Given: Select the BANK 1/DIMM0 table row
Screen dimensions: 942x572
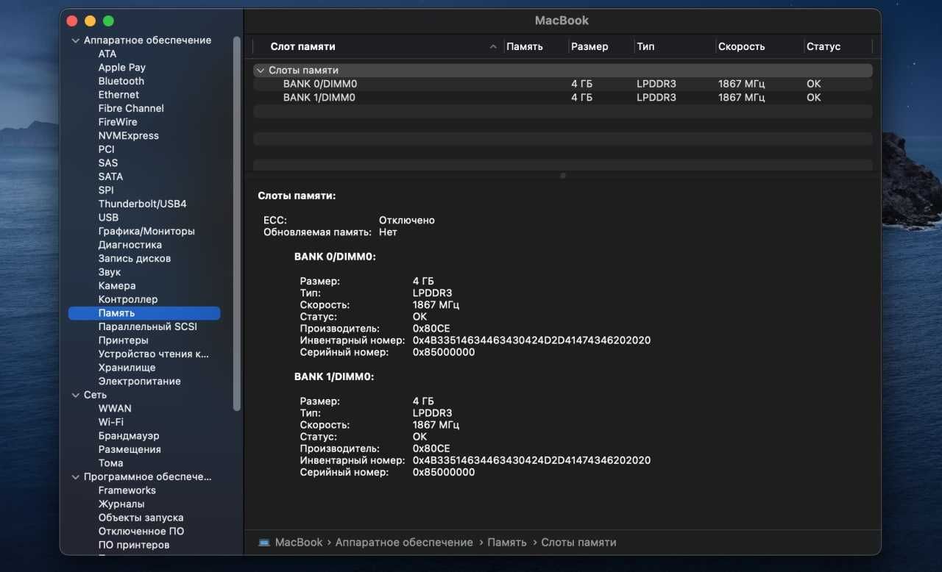Looking at the screenshot, I should [x=563, y=97].
